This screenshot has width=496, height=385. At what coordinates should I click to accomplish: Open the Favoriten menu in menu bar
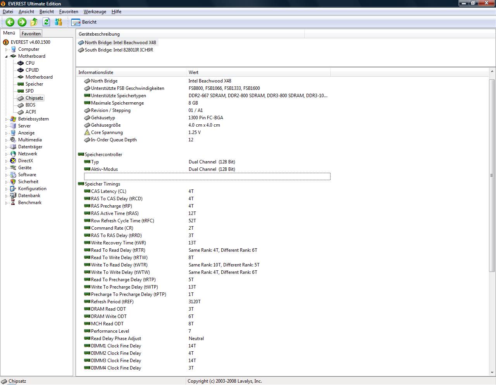[x=69, y=12]
